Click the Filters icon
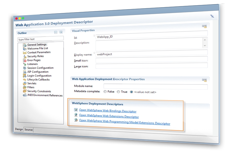Screen dimensions: 225x154 24,87
